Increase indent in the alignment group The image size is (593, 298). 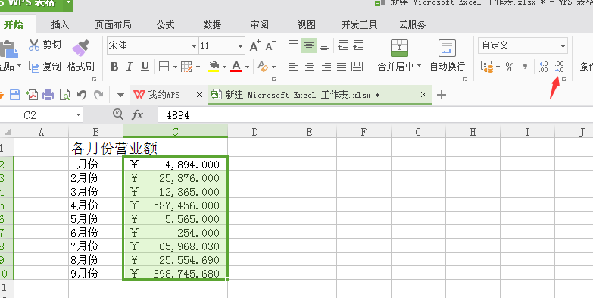357,45
